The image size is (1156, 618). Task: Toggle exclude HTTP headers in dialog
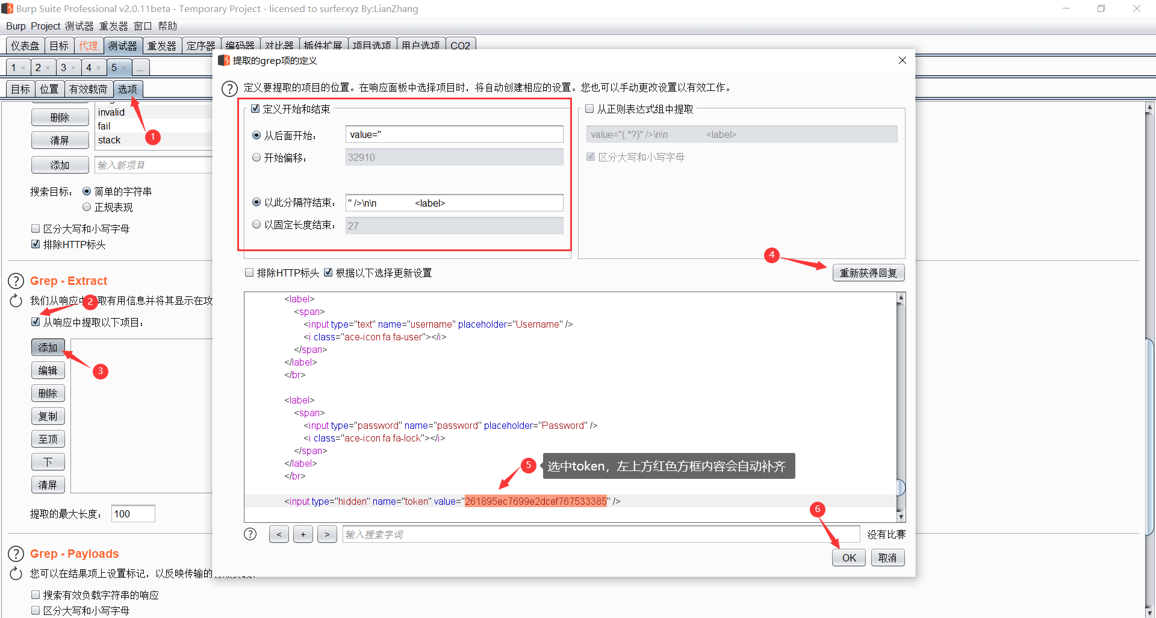point(249,273)
